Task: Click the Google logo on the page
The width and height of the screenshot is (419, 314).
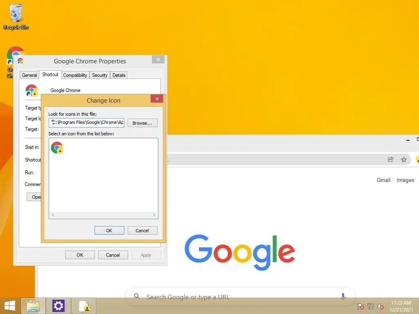Action: [x=240, y=252]
